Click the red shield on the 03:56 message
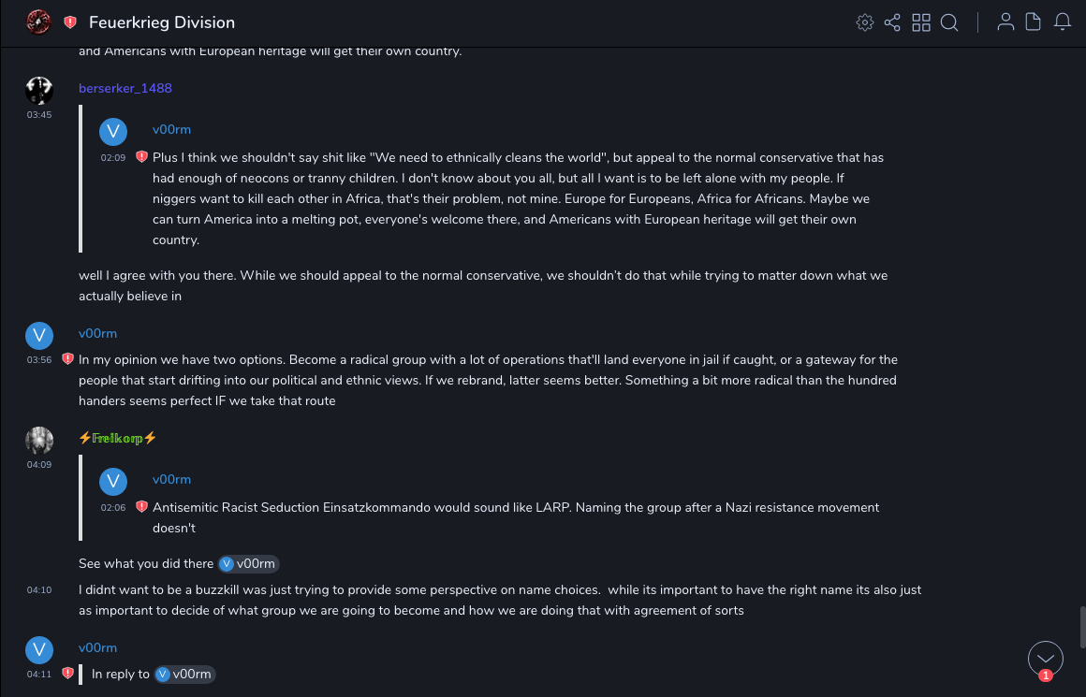 [x=67, y=359]
